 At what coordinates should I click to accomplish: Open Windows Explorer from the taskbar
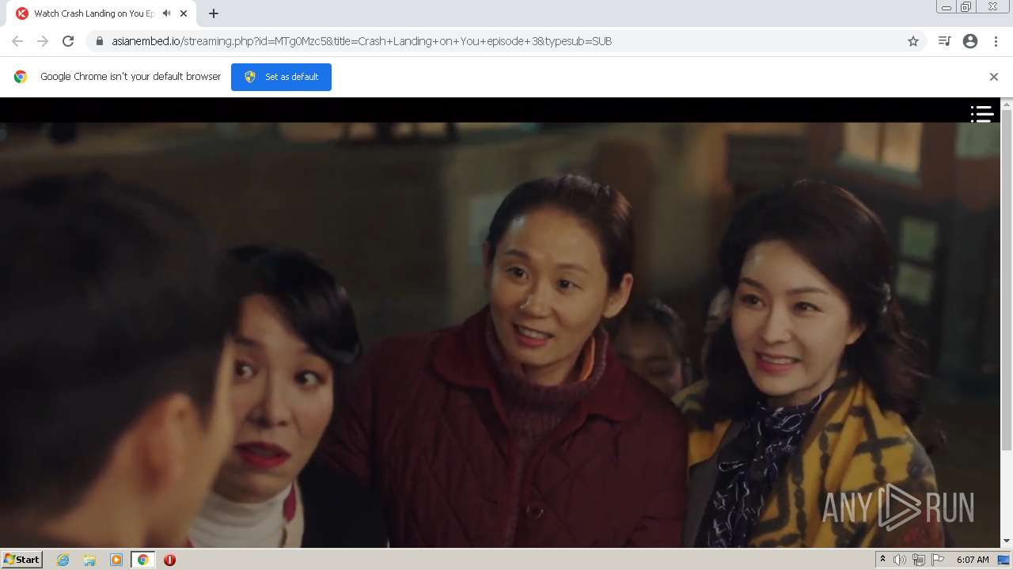(x=89, y=560)
